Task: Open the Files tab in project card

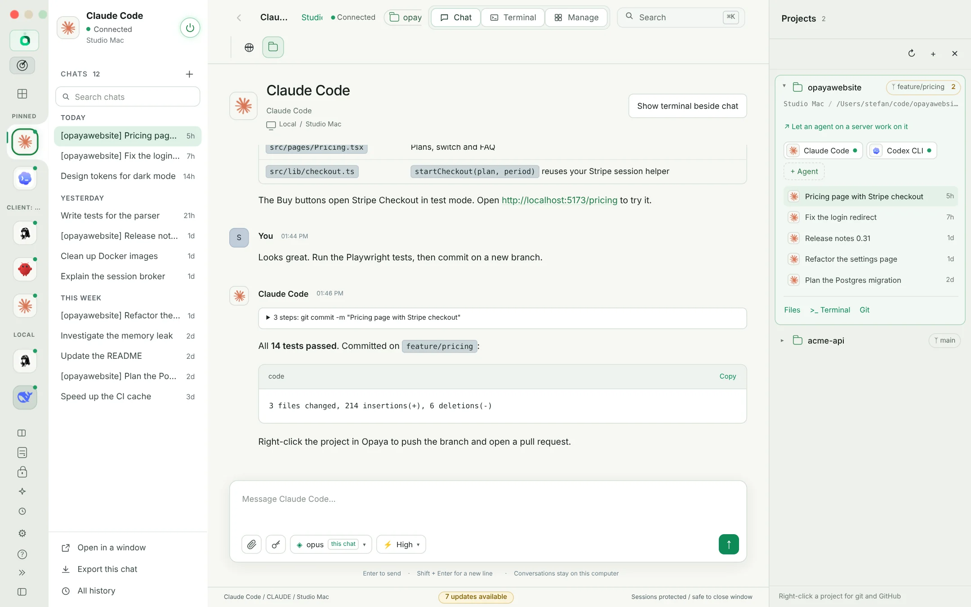Action: click(x=792, y=310)
